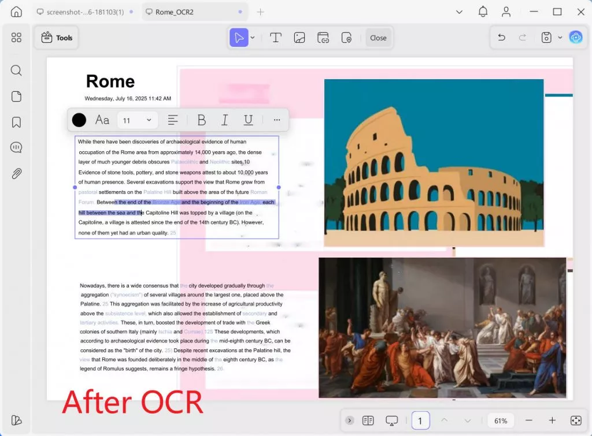Open the Attachments paperclip panel

16,173
